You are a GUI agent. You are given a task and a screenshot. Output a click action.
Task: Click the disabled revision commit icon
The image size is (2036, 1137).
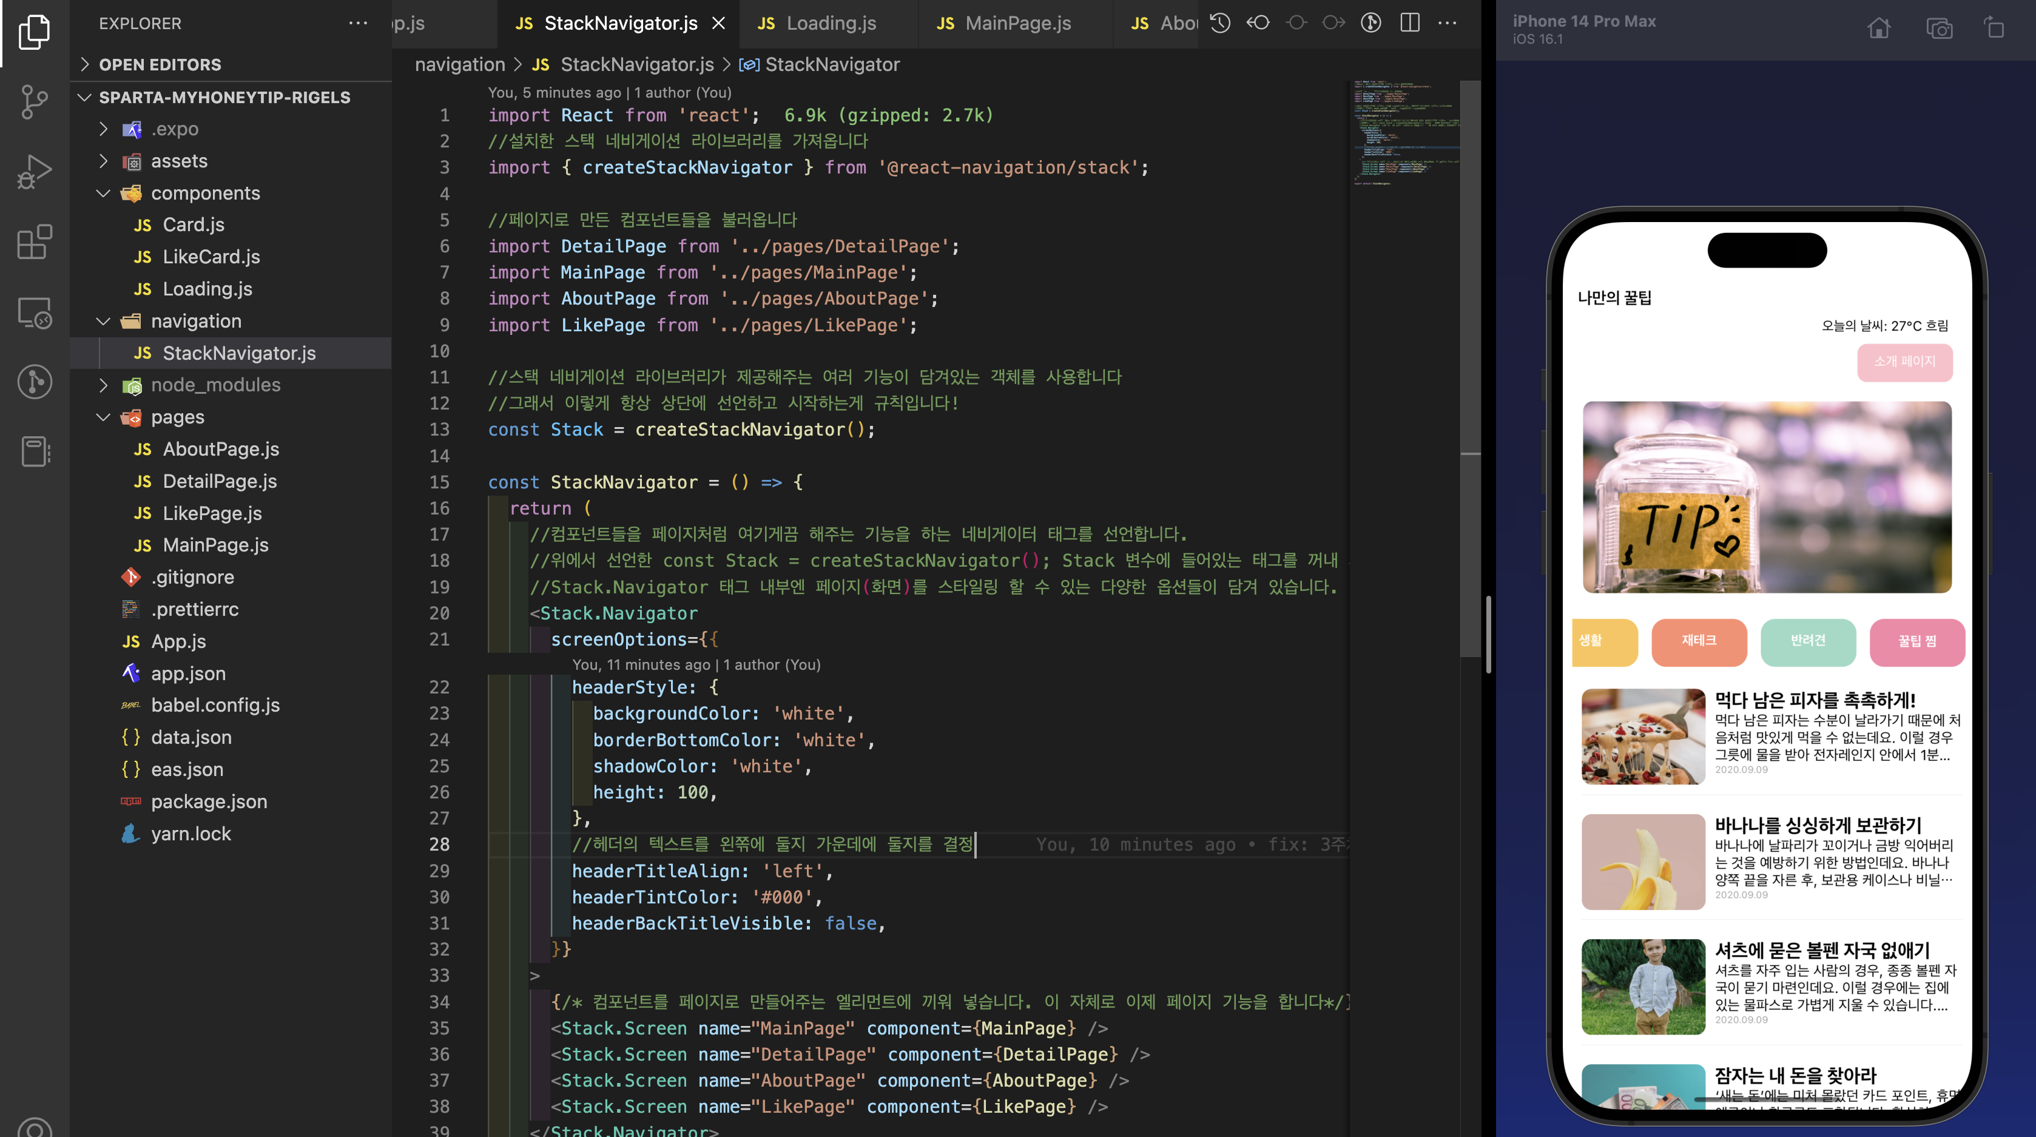pyautogui.click(x=1296, y=23)
